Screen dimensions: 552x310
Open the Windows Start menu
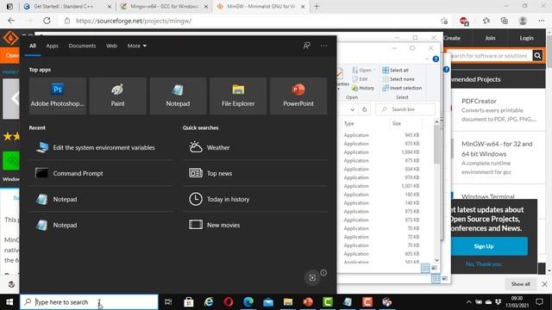[9, 302]
